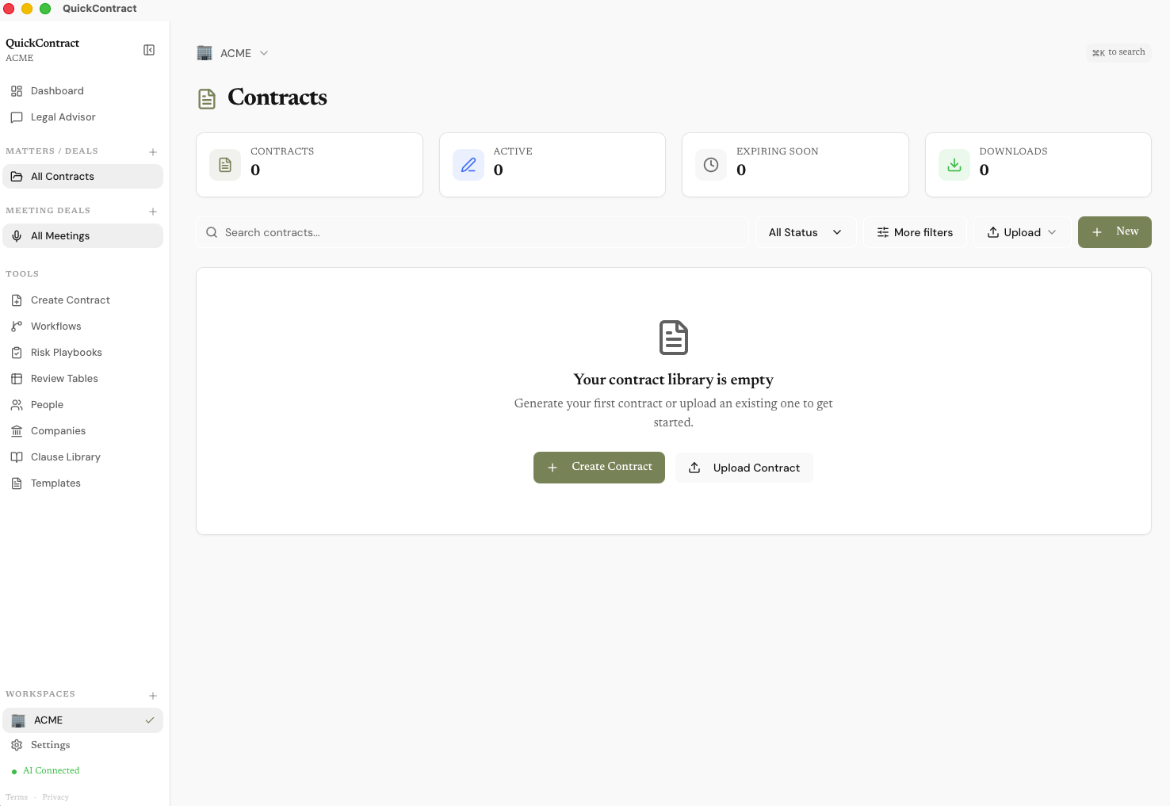Click the All Meetings microphone icon
Image resolution: width=1170 pixels, height=806 pixels.
(17, 235)
